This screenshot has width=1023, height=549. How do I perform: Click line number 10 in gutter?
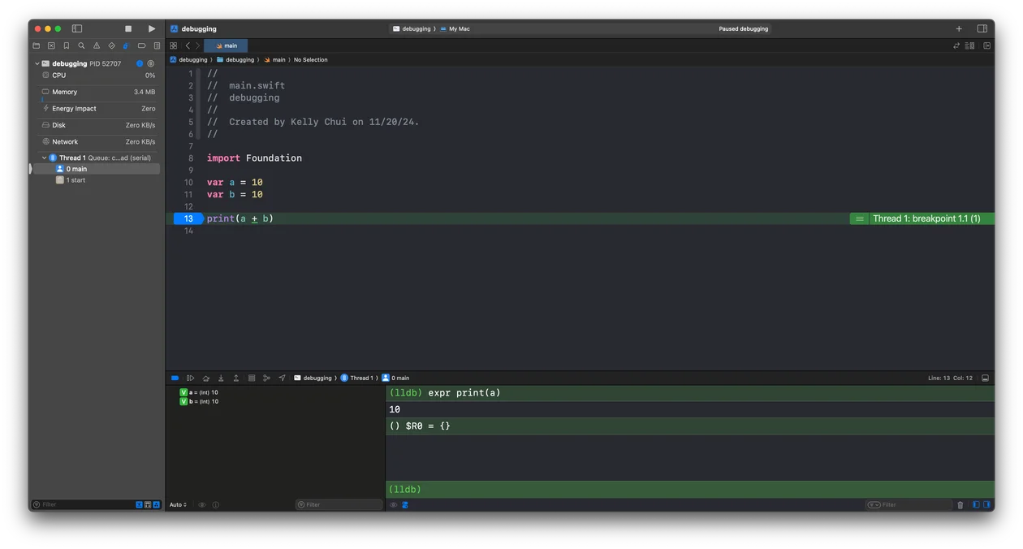click(x=188, y=183)
